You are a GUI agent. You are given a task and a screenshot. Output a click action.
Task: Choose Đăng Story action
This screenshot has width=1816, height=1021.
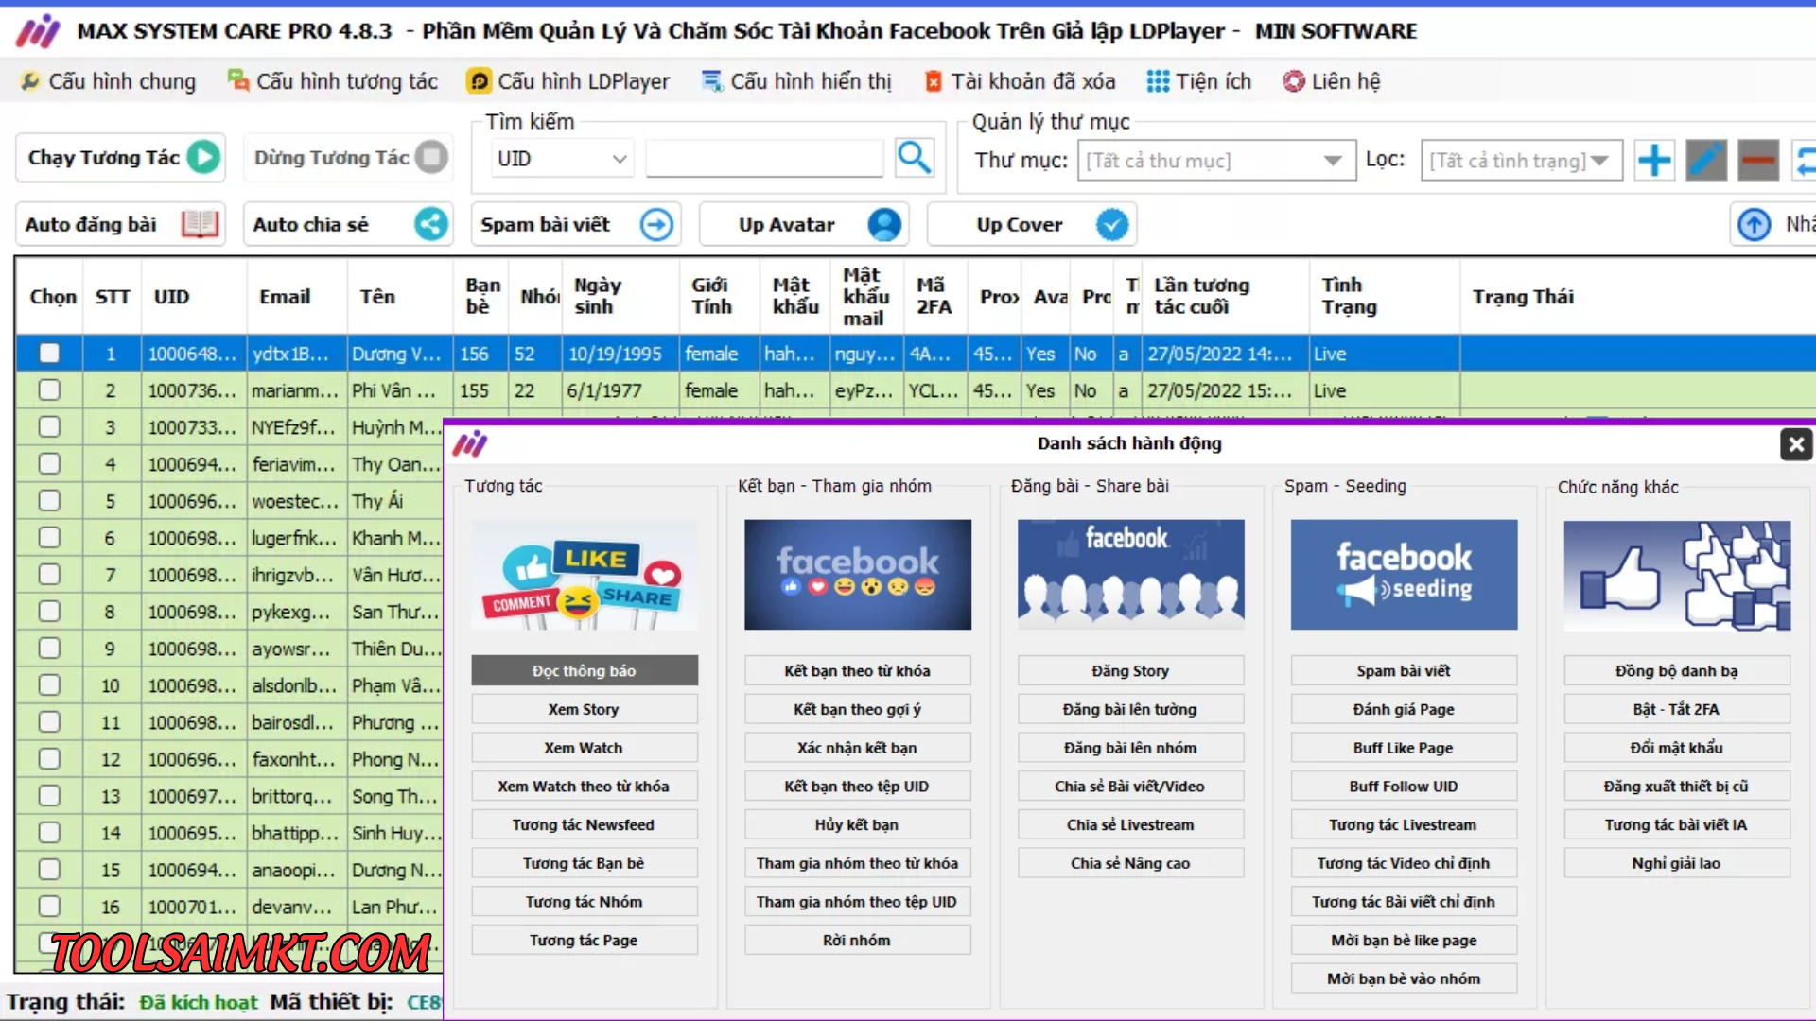click(1131, 670)
